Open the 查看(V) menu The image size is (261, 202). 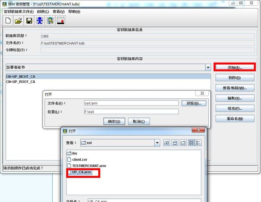59,12
